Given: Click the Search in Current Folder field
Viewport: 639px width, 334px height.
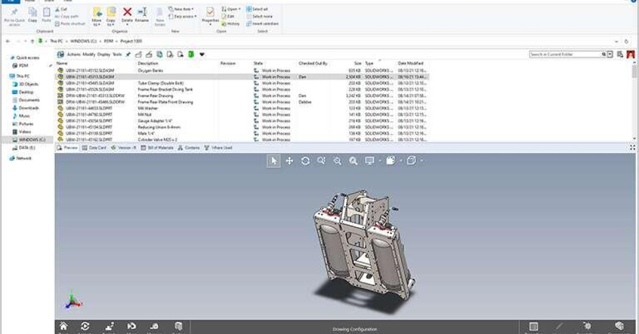Looking at the screenshot, I should [x=565, y=54].
